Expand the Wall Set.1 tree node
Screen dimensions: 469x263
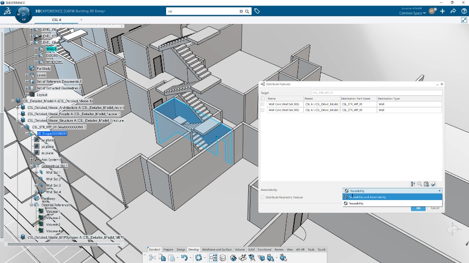(36, 172)
